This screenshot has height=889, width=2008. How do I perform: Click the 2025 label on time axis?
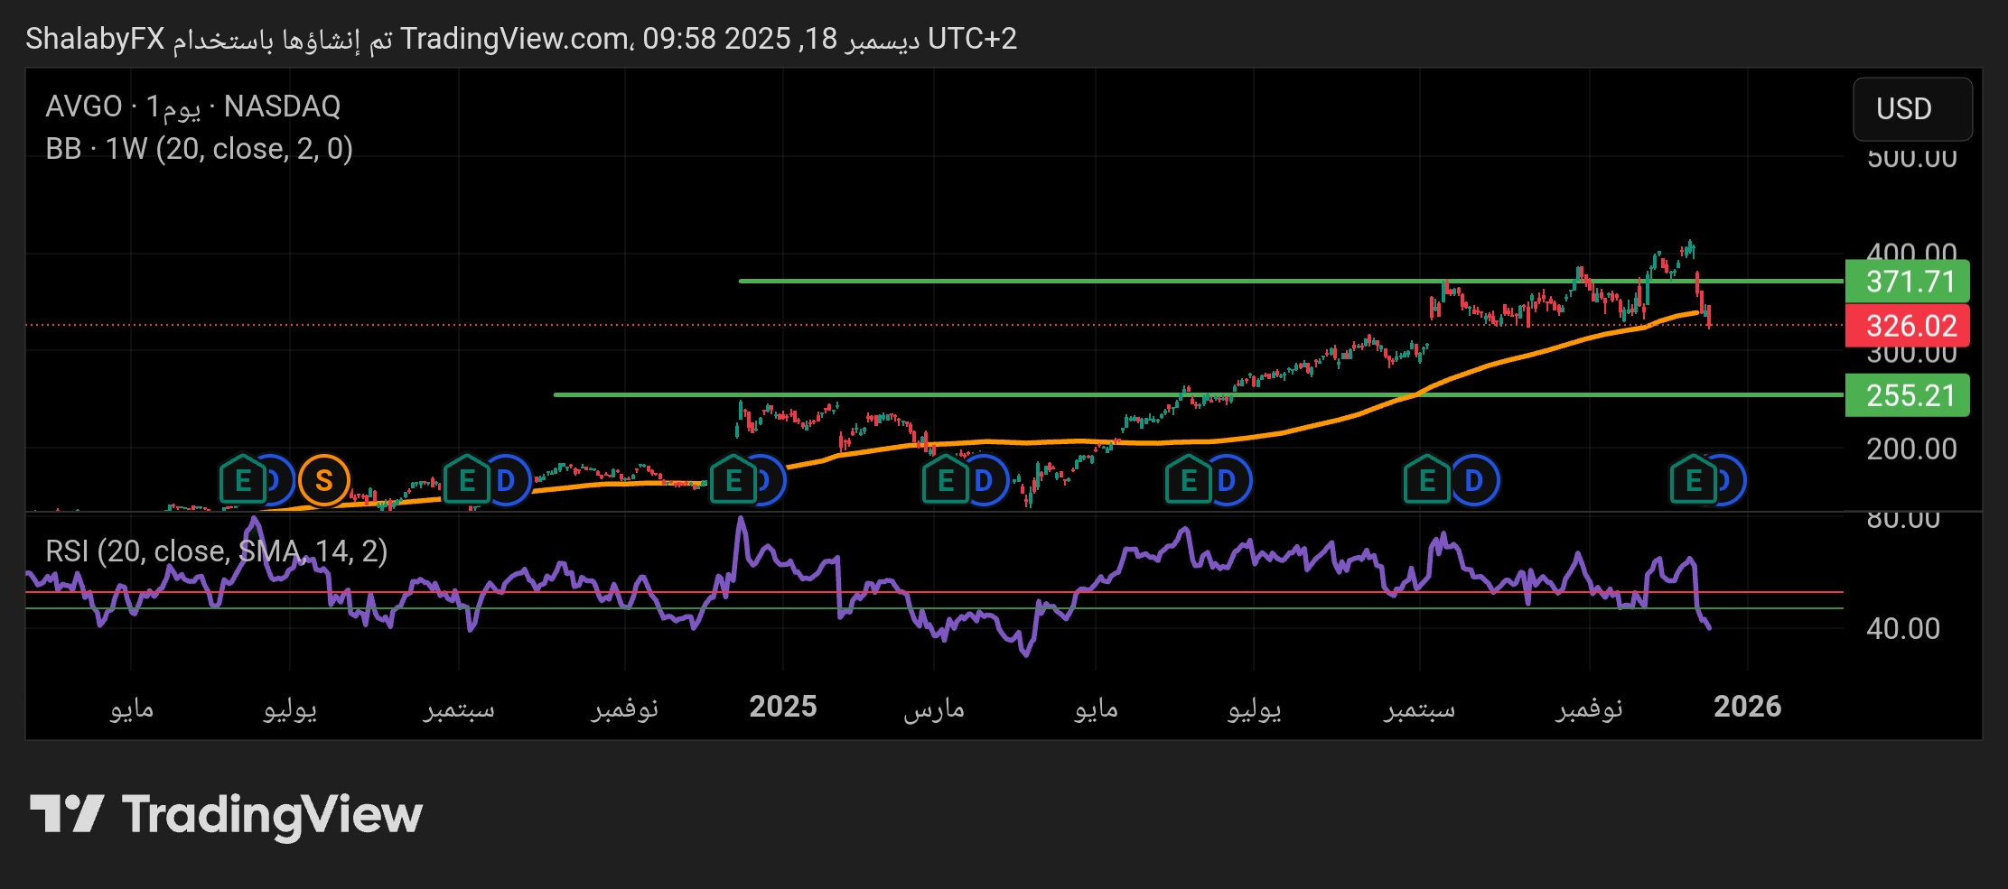click(x=782, y=707)
